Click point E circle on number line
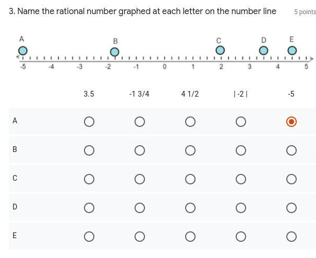Screen dimensions: 316x258 [x=292, y=50]
